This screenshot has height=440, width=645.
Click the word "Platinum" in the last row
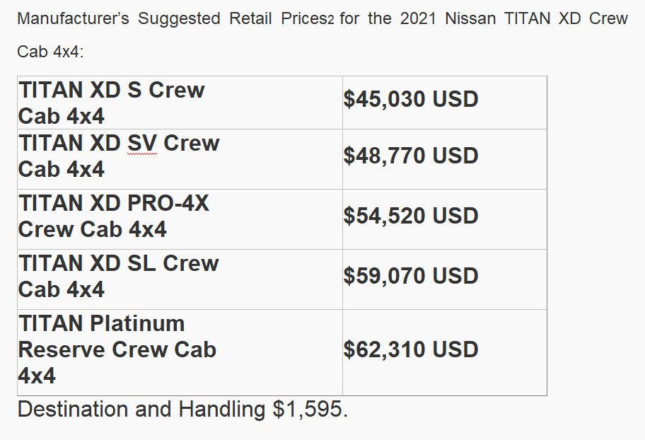point(137,324)
